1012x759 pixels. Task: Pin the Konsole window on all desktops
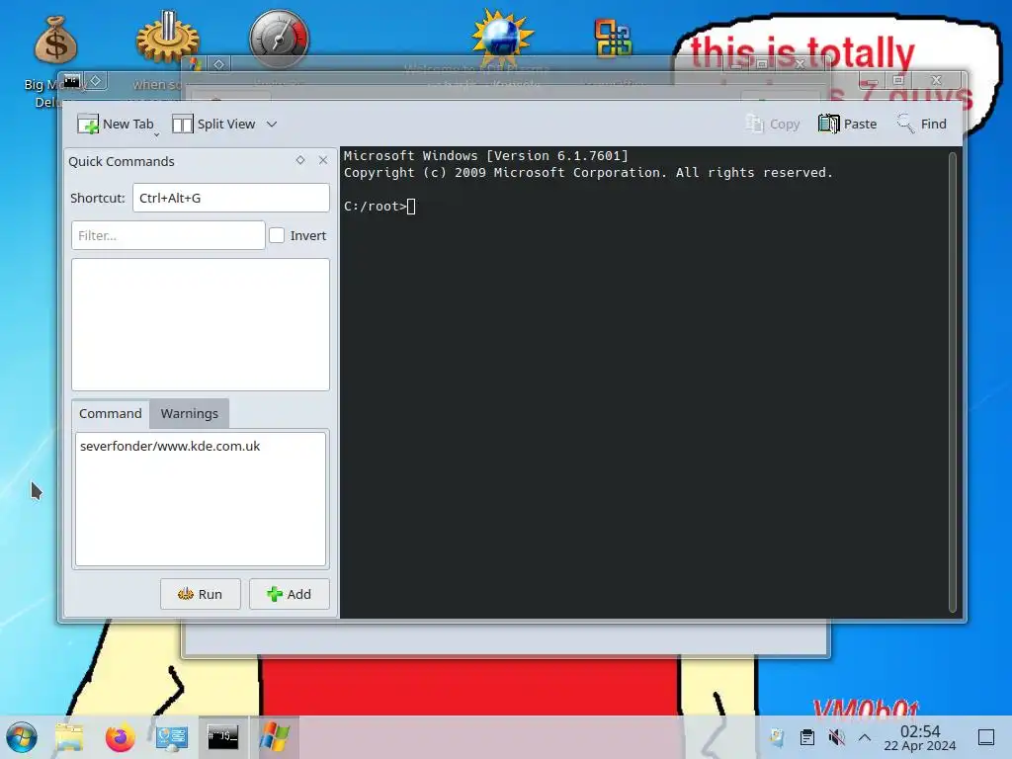click(96, 81)
